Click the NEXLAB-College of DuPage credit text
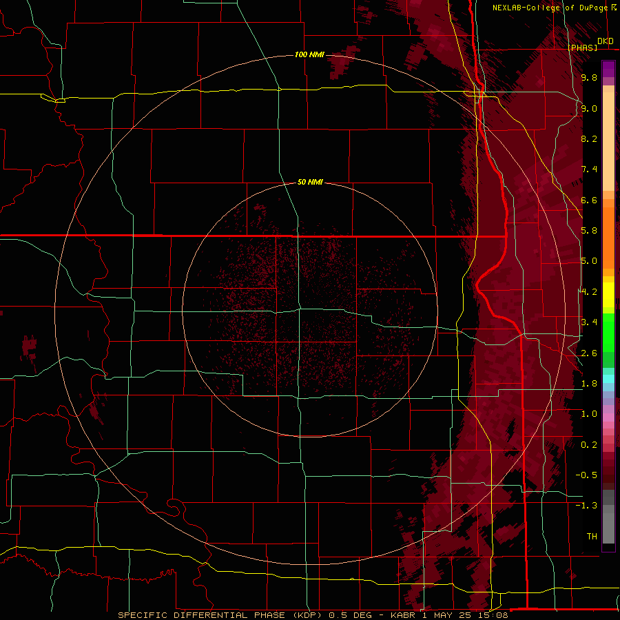This screenshot has height=620, width=620. coord(550,8)
